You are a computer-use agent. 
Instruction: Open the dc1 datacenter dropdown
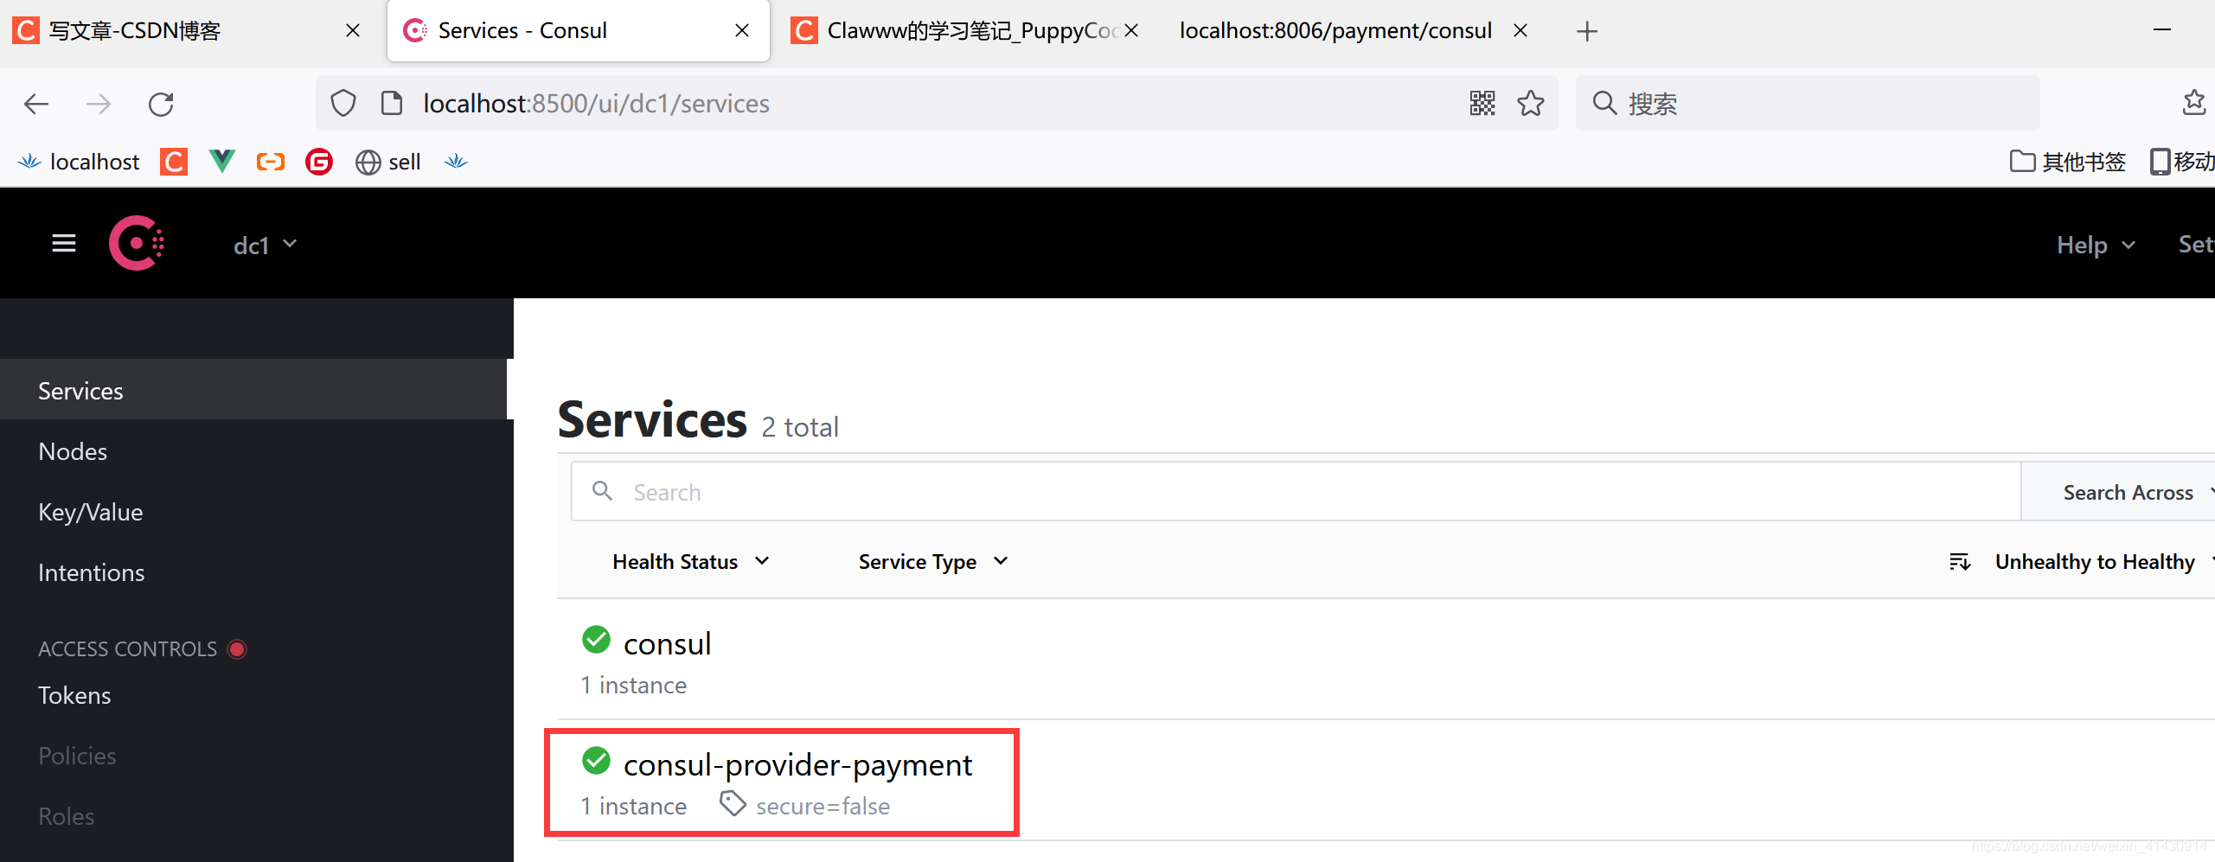pos(265,244)
